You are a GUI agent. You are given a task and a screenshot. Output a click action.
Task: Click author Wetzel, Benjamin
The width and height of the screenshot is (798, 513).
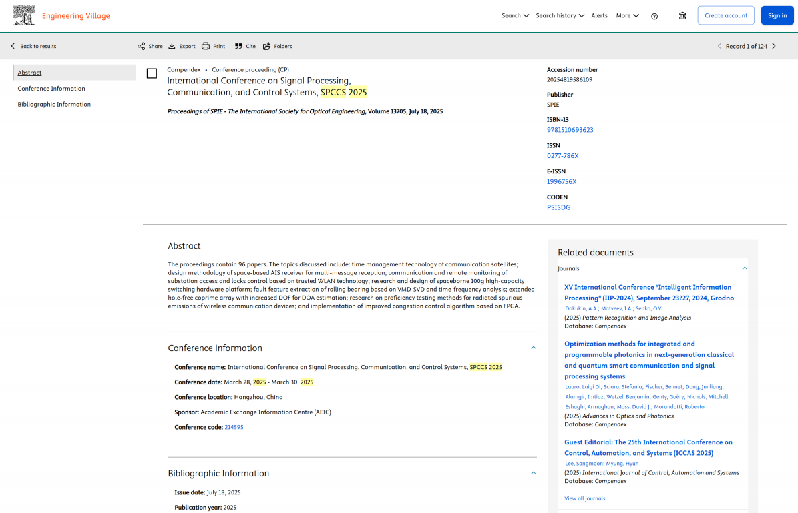coord(628,396)
